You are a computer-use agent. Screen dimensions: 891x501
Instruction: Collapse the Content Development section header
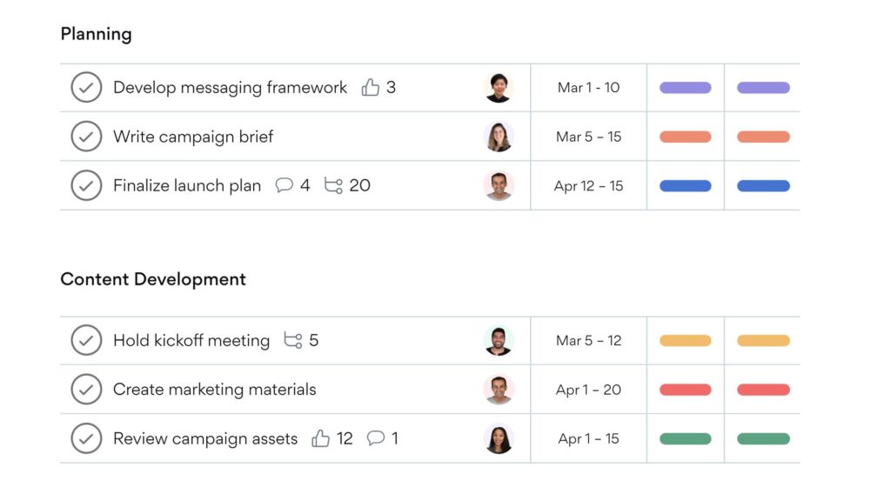point(153,279)
